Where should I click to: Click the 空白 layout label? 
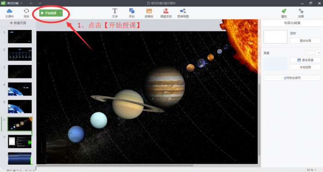coord(293,33)
